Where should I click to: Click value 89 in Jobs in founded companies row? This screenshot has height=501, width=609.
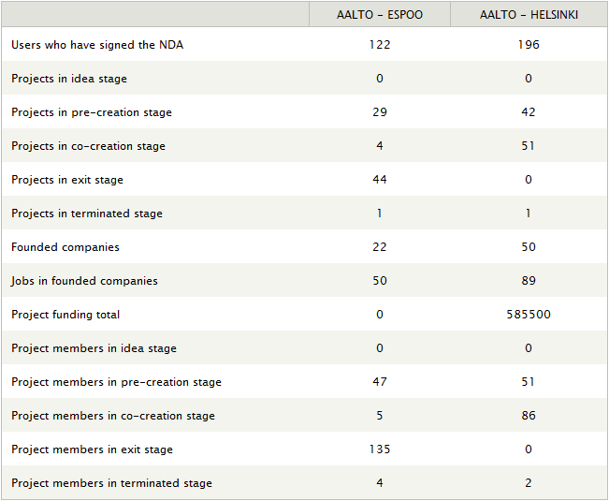coord(529,281)
